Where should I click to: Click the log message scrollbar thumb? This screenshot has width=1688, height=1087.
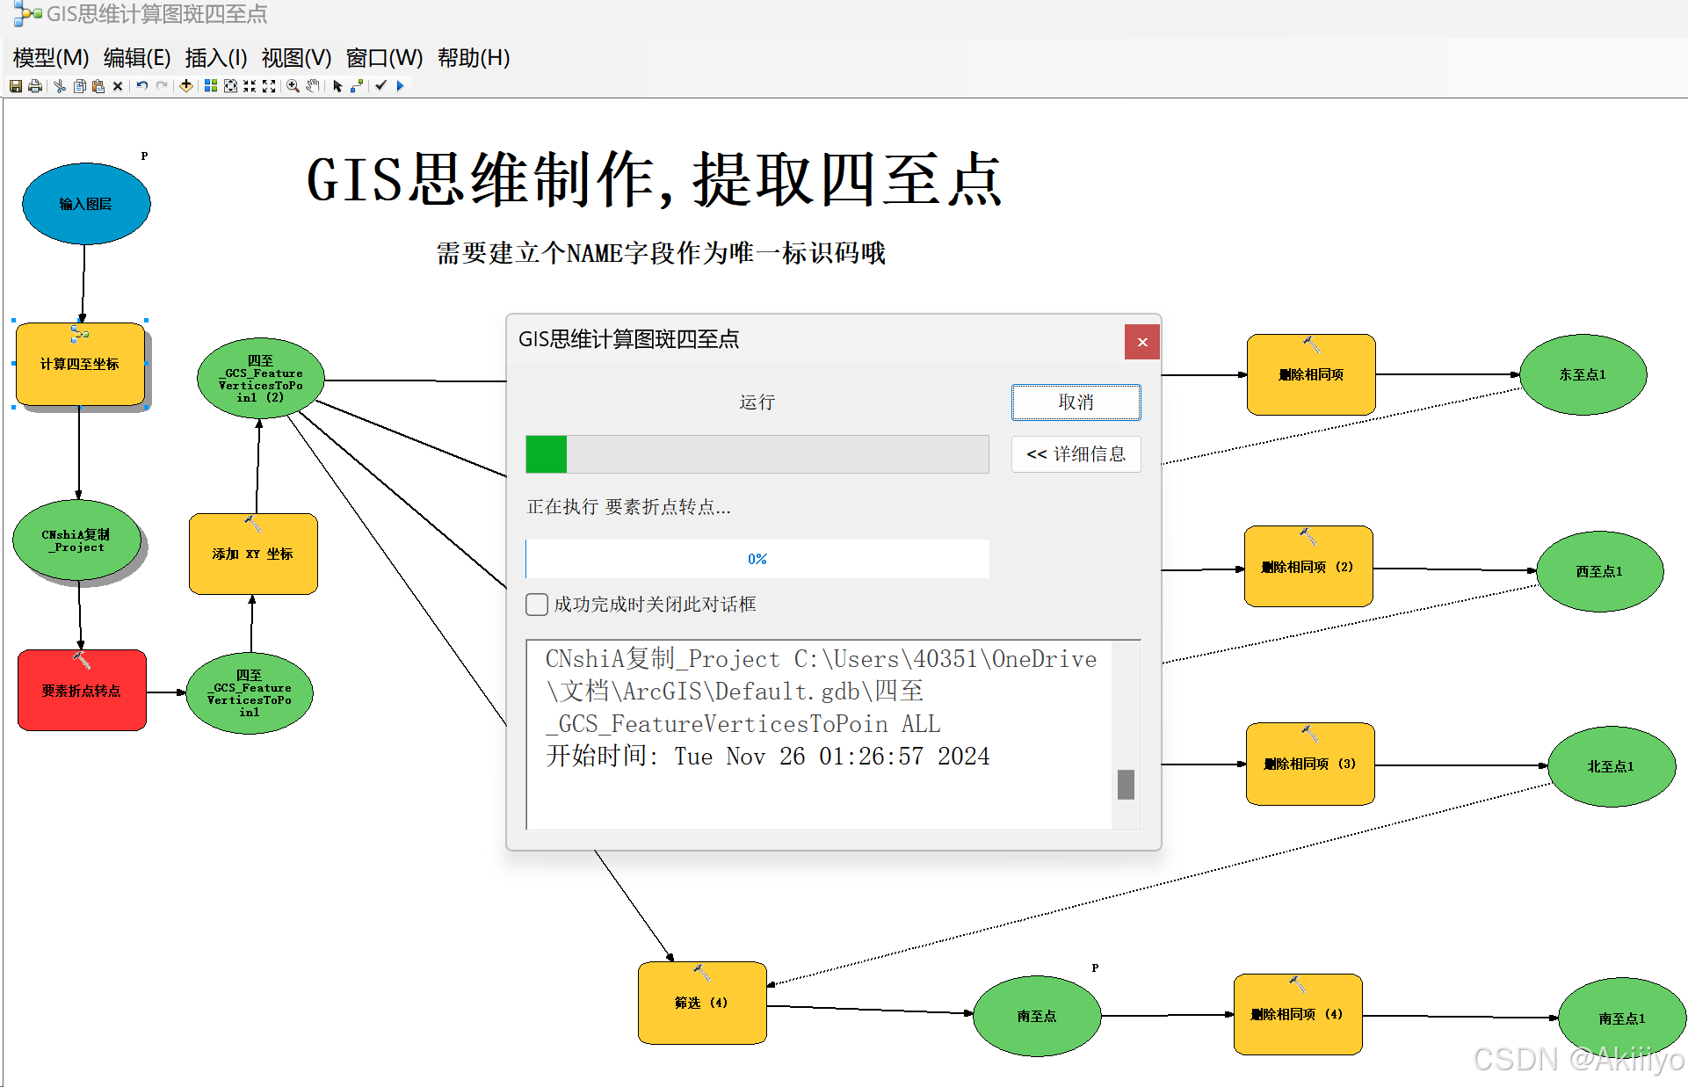point(1126,784)
